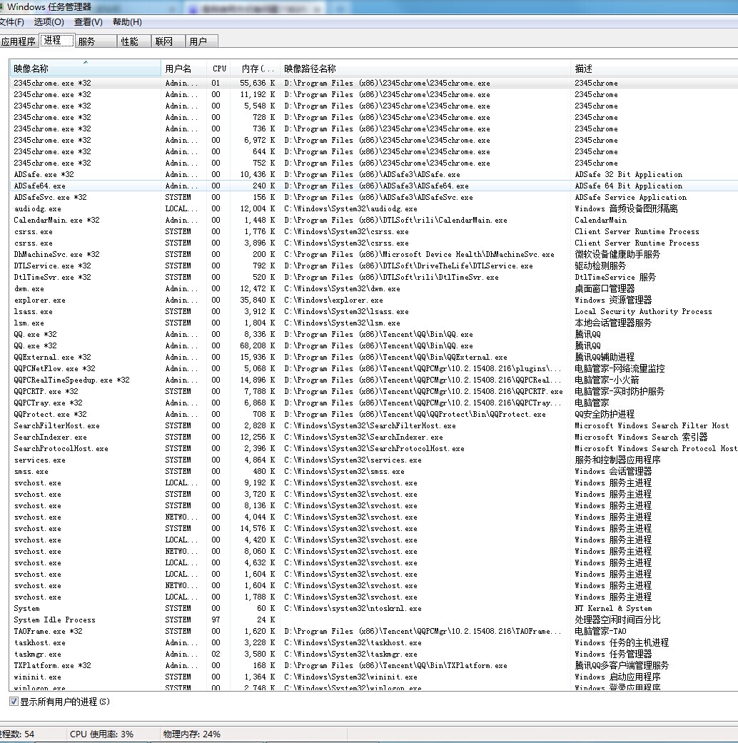Select the SearchProtocolHost.exe process
The height and width of the screenshot is (743, 738).
click(x=373, y=448)
